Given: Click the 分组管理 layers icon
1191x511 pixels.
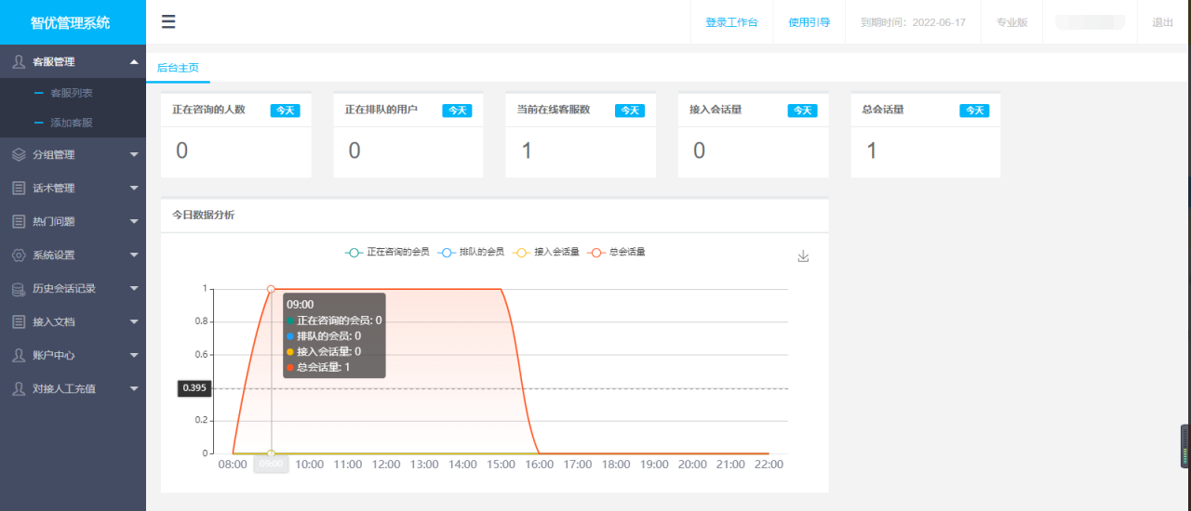Looking at the screenshot, I should click(19, 155).
